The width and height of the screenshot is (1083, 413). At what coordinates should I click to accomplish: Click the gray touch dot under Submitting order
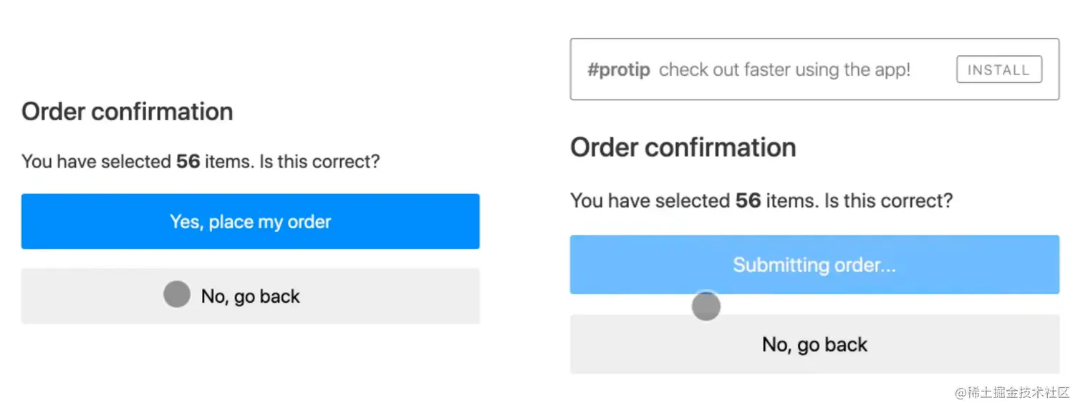706,306
